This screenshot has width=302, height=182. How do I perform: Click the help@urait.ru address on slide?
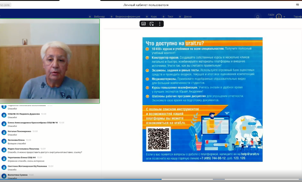(250, 154)
